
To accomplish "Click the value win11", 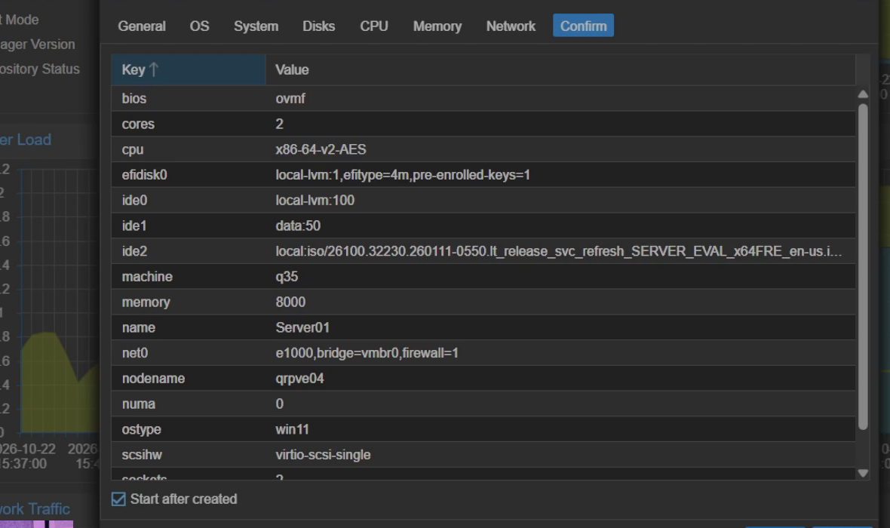I will click(x=292, y=429).
